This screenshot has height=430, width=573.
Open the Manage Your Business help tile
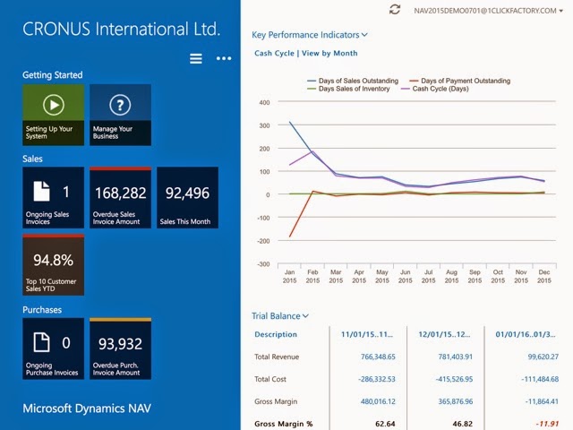point(120,115)
